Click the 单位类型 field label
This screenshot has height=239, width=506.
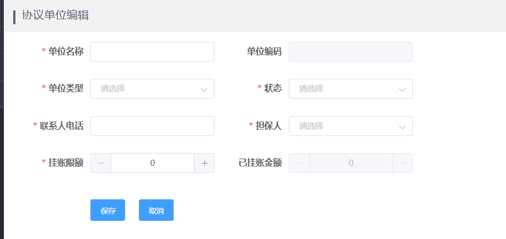[66, 88]
